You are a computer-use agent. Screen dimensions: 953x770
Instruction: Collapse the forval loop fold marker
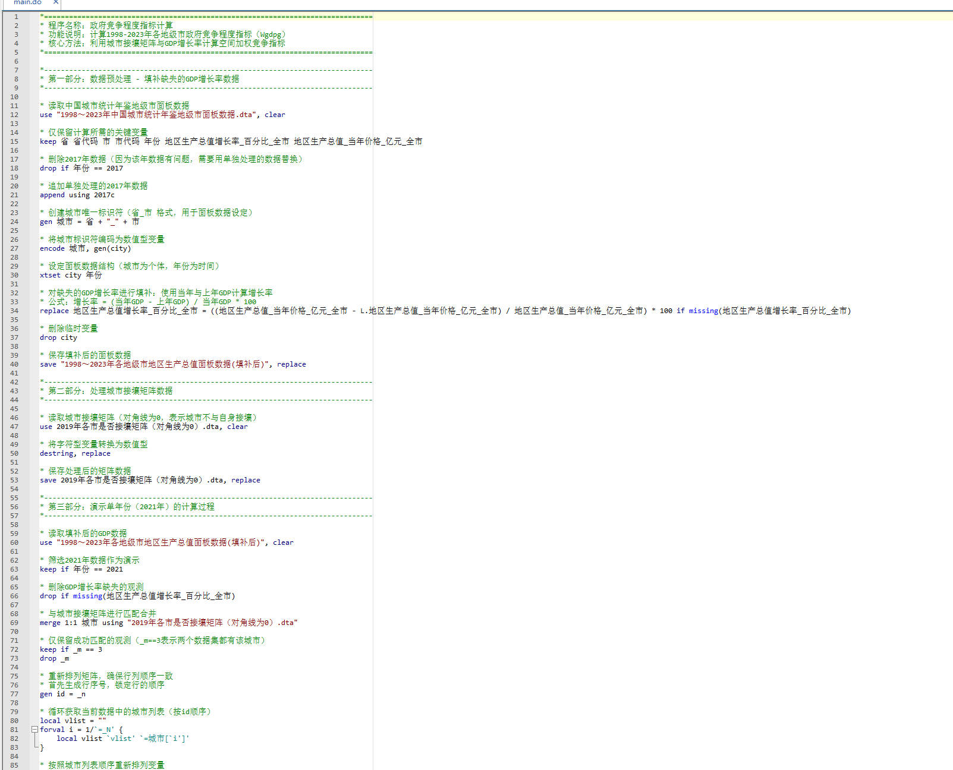click(34, 730)
